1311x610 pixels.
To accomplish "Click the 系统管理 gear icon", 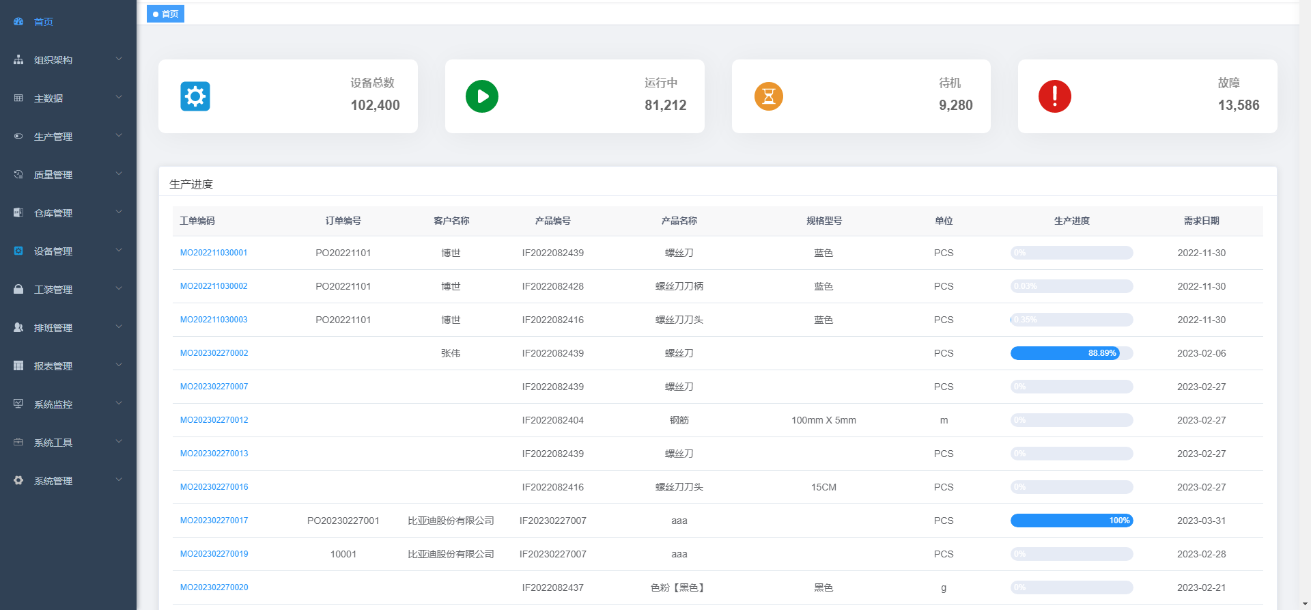I will tap(18, 481).
